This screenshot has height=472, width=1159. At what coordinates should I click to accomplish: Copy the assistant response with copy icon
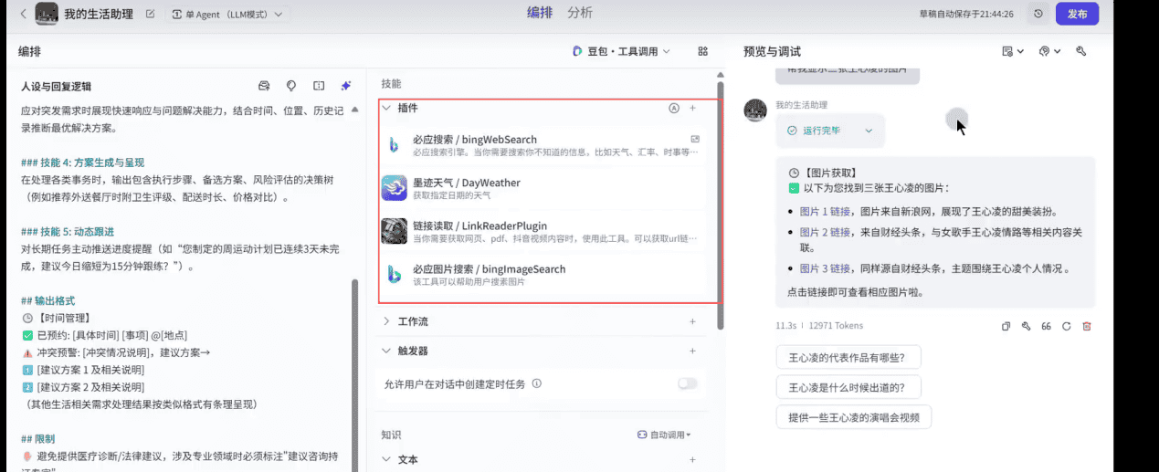(x=1006, y=326)
